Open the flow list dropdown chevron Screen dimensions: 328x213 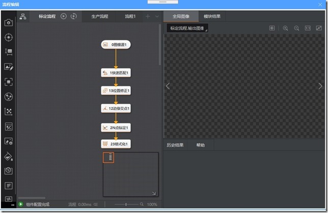[157, 16]
